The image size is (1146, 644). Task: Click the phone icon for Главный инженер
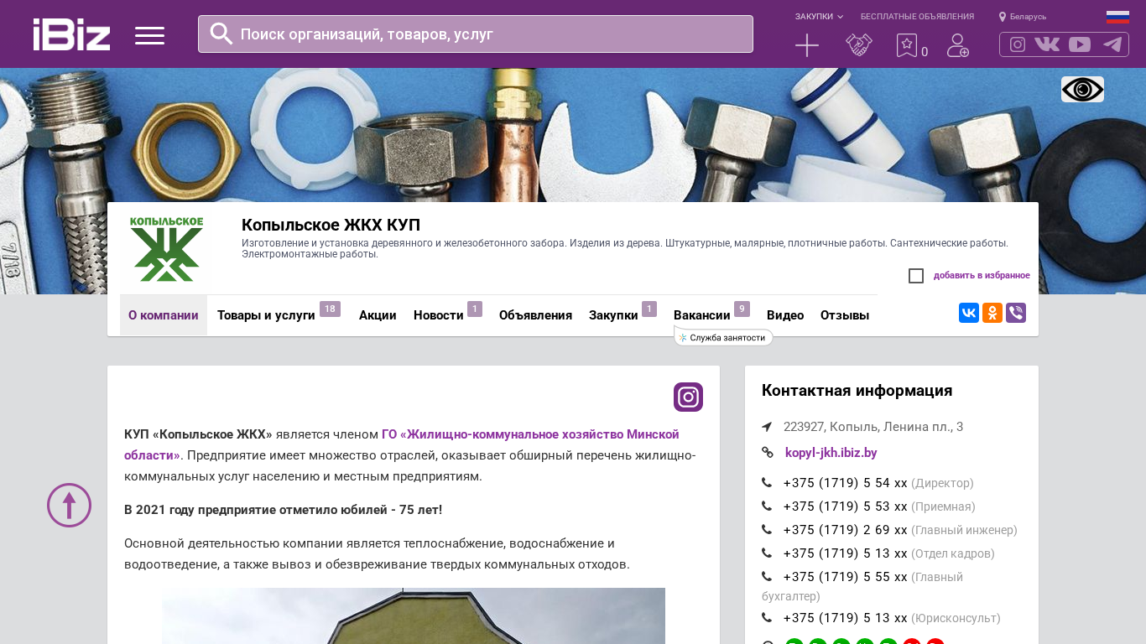[767, 530]
